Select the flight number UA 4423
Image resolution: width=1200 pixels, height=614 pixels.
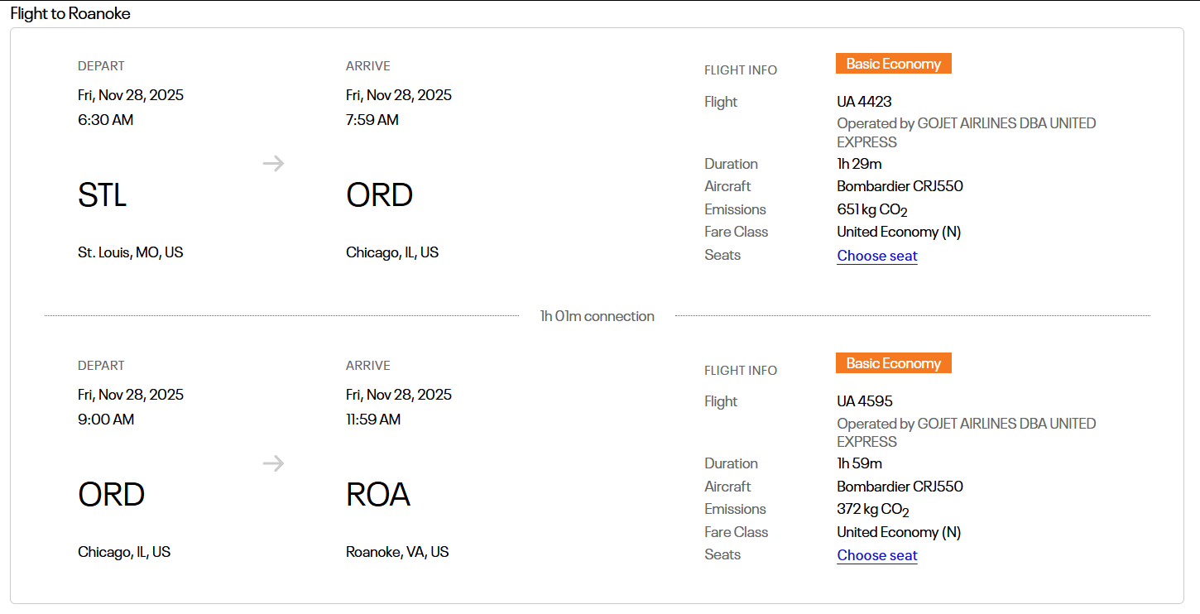point(864,102)
